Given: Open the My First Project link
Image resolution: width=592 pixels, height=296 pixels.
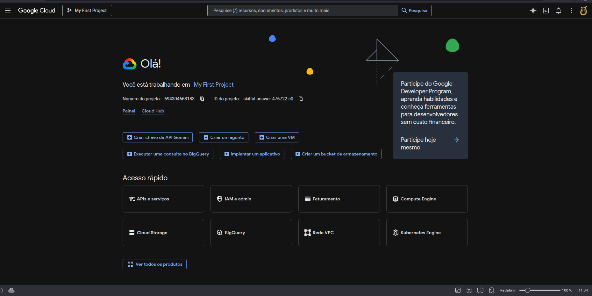Looking at the screenshot, I should coord(214,85).
